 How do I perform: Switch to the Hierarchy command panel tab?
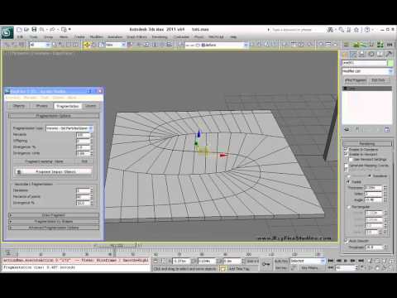362,55
